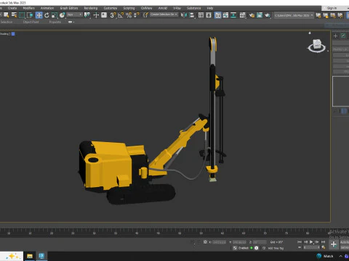The height and width of the screenshot is (261, 349).
Task: Open Schematic View icon
Action: [233, 15]
